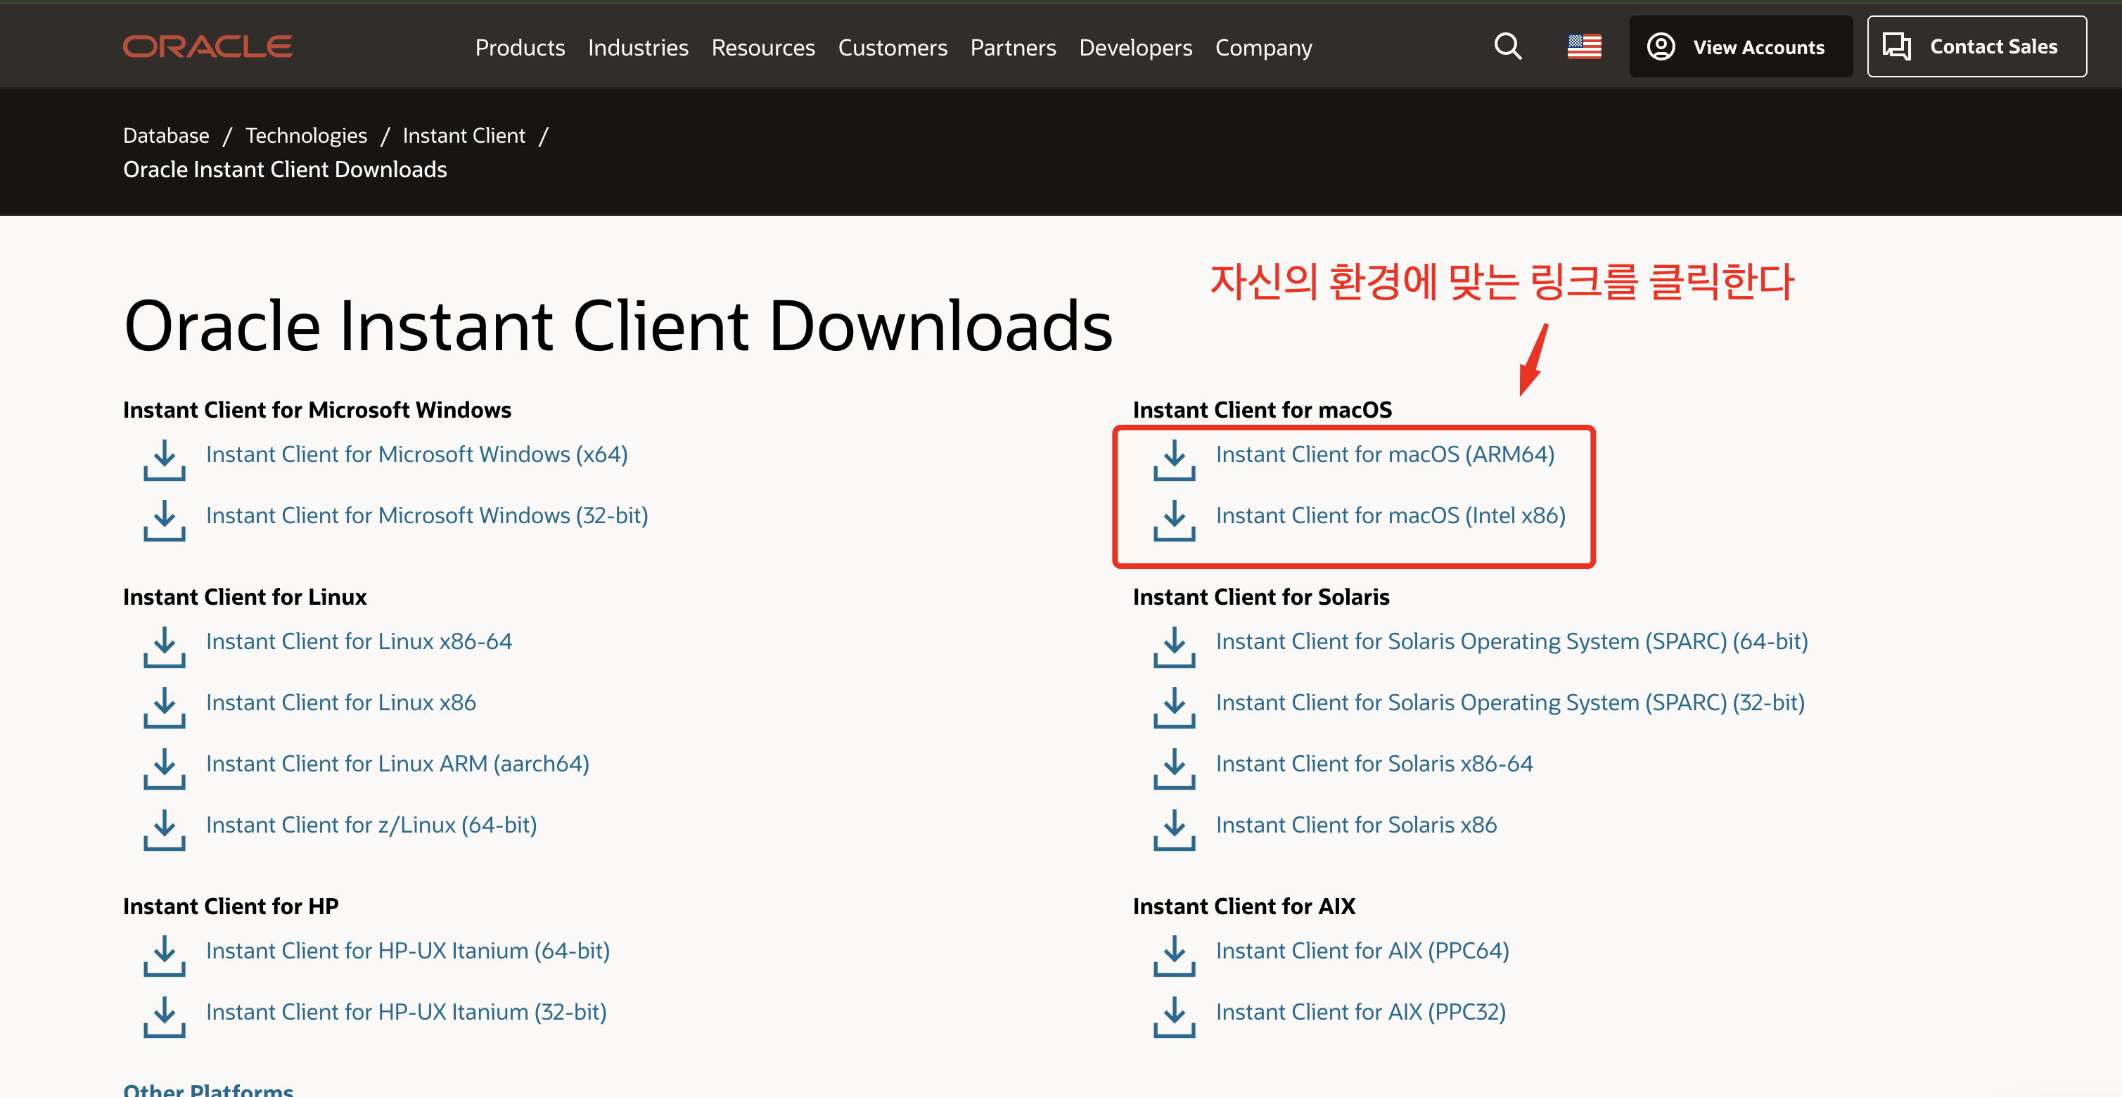This screenshot has height=1097, width=2122.
Task: Click the US flag country selector icon
Action: point(1583,47)
